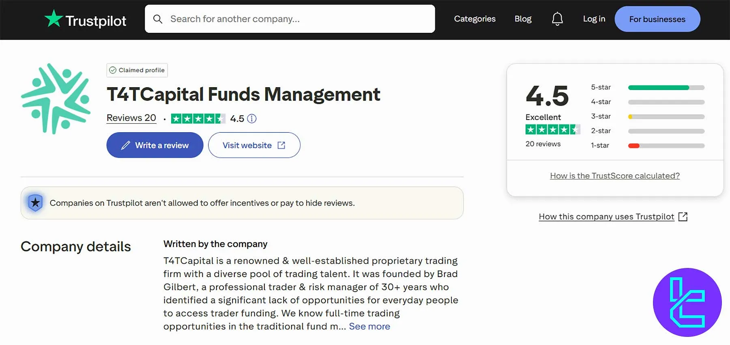Click the search magnifier icon
The width and height of the screenshot is (730, 345).
click(158, 19)
